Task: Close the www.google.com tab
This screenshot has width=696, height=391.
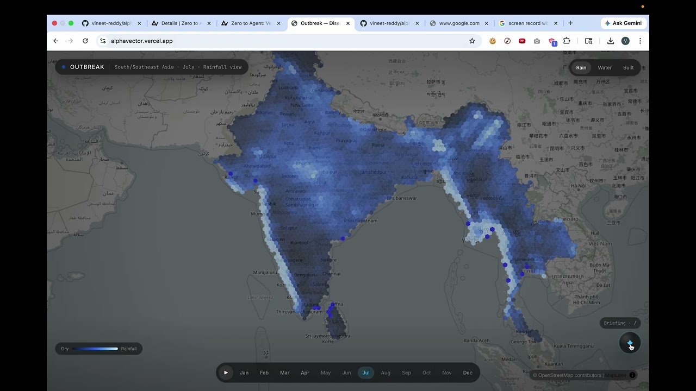Action: [x=487, y=23]
